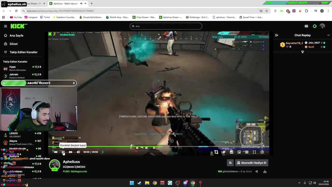Toggle theater mode icon in player
Viewport: 332px width, 187px height.
[x=247, y=152]
